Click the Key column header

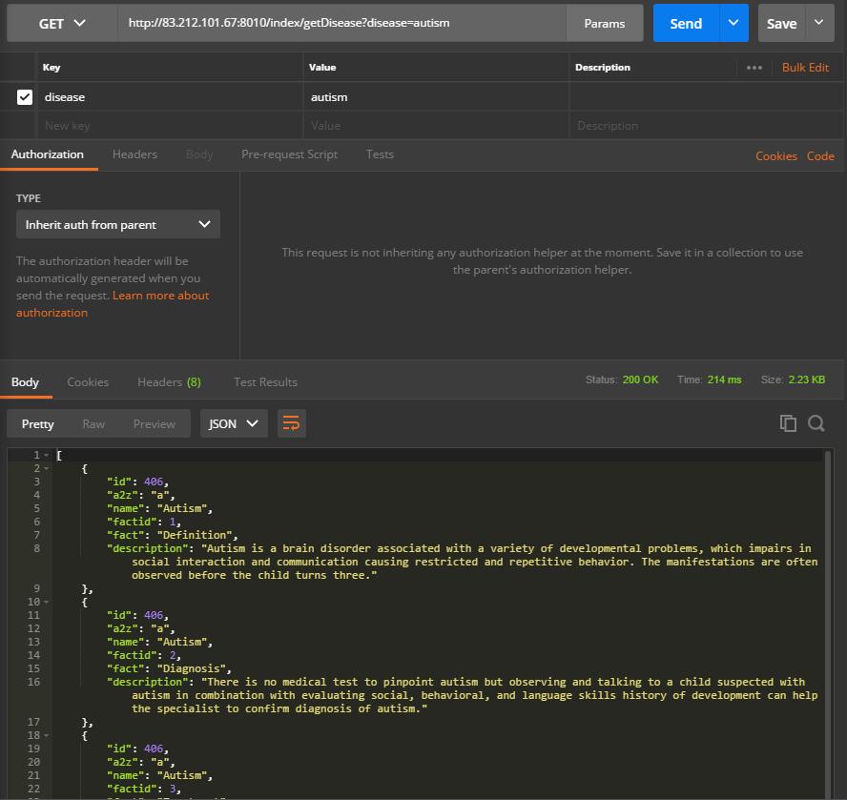(52, 68)
